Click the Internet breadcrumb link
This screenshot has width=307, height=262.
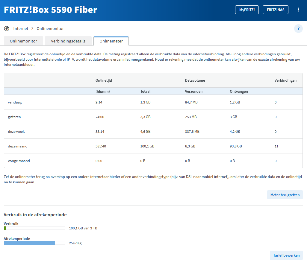[x=21, y=29]
